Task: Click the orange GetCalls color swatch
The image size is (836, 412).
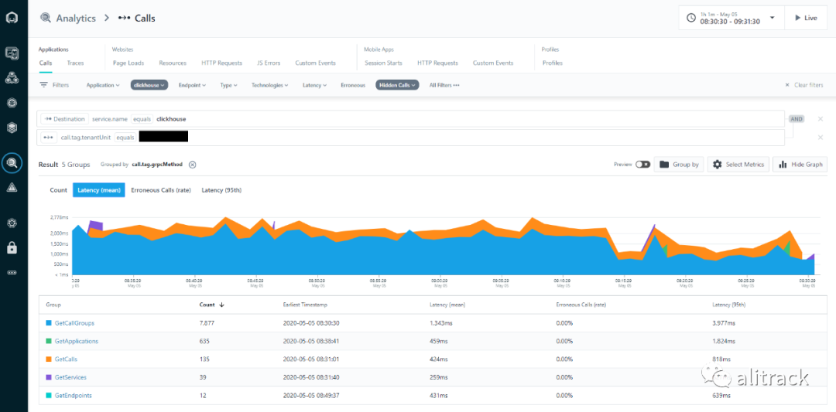Action: point(49,359)
